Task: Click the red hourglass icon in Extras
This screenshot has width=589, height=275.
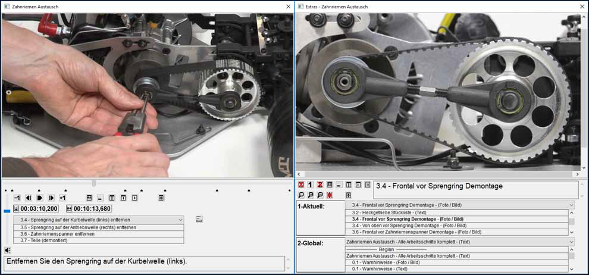Action: pos(319,185)
